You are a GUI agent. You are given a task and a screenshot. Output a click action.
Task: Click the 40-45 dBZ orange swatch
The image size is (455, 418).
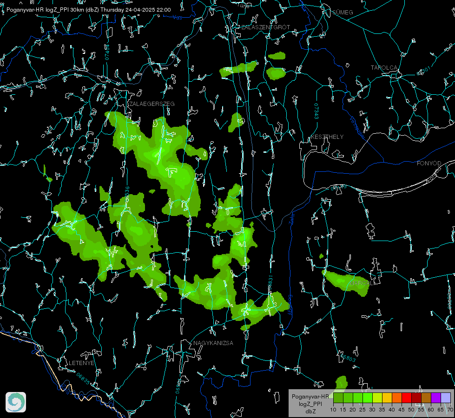coord(397,398)
